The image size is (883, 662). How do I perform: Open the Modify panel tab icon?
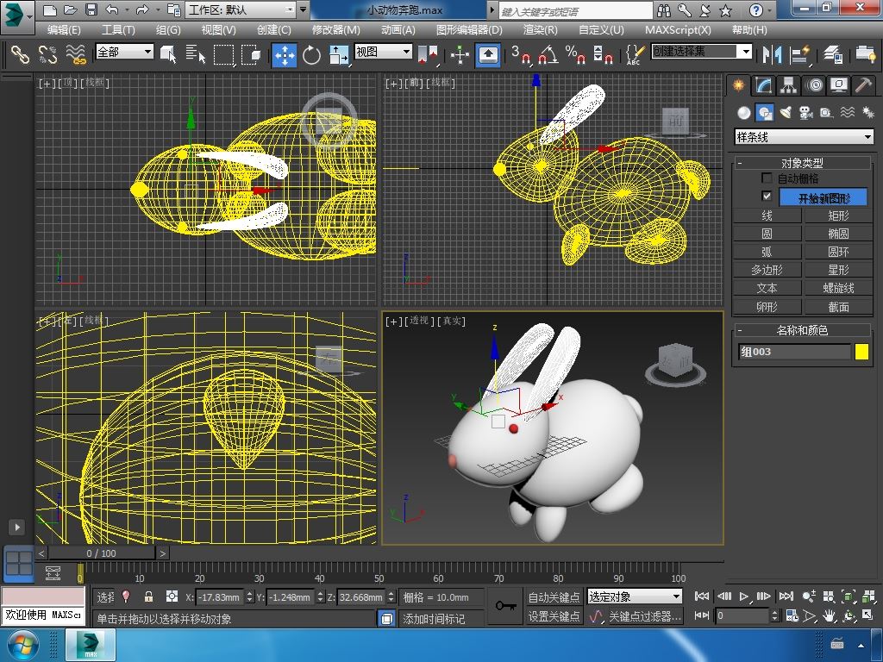(x=763, y=85)
